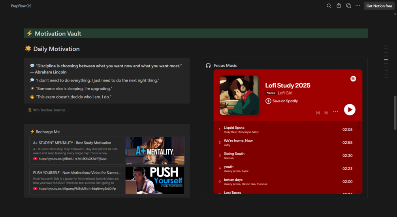Click the Lofi Study 2025 playlist title
Viewport: 397px width, 217px height.
288,85
